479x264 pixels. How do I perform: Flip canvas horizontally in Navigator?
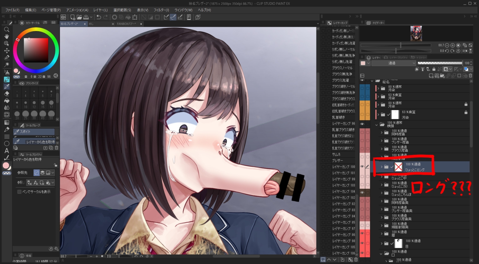pos(465,51)
